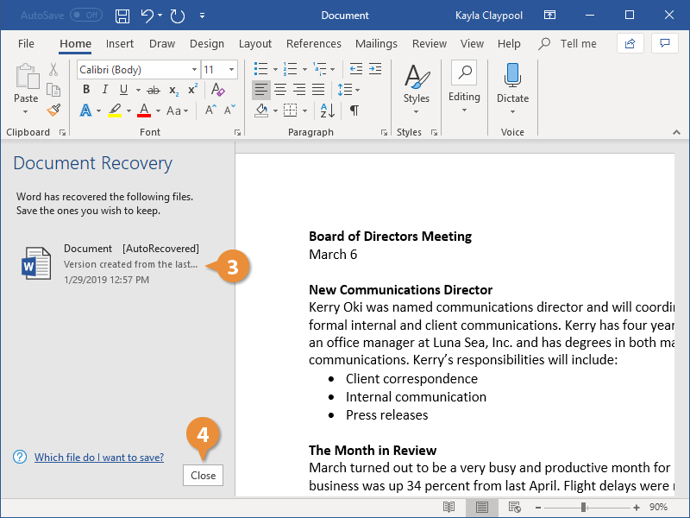The width and height of the screenshot is (690, 518).
Task: Click the Dictate microphone icon
Action: [x=512, y=74]
